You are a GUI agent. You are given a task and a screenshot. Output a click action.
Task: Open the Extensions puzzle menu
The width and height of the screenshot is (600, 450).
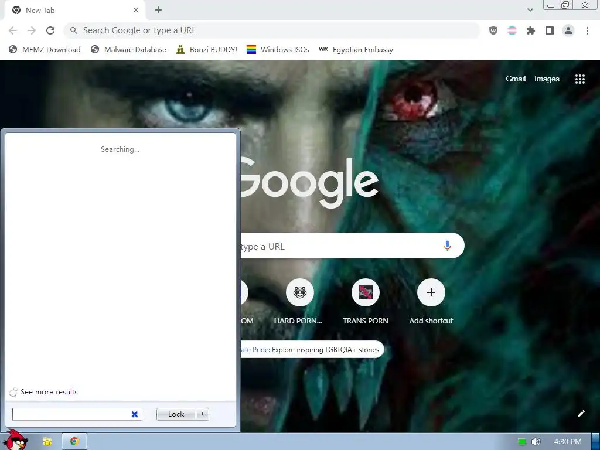(531, 30)
